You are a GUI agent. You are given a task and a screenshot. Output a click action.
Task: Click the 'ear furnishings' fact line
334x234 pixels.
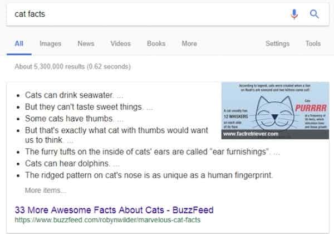[x=150, y=152]
